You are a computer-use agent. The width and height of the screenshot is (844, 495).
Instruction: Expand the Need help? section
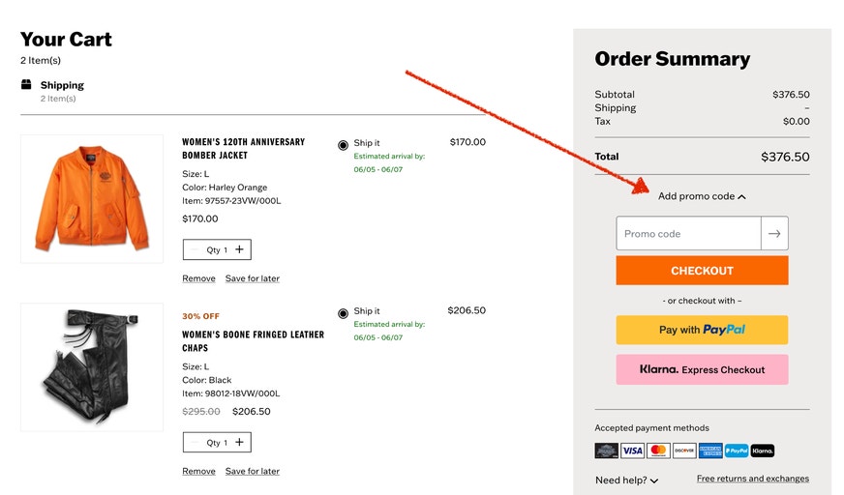[x=626, y=480]
